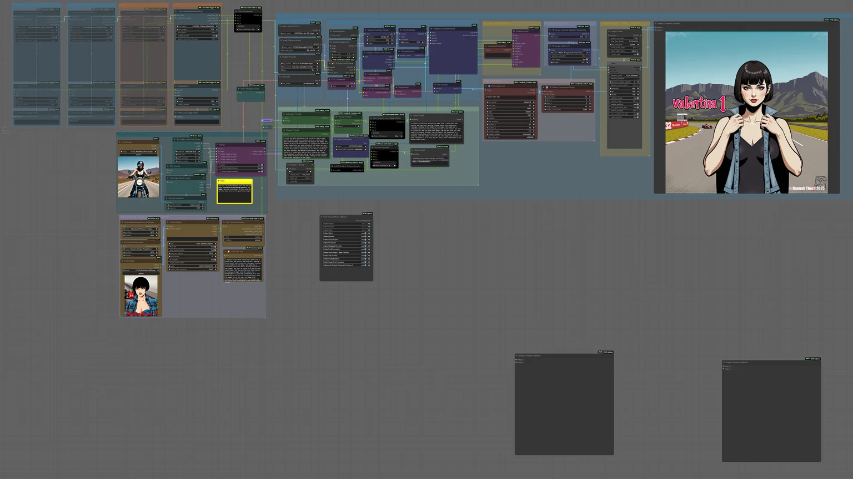Click strength value in Image Apply LUT node
The image size is (853, 479).
tap(570, 62)
